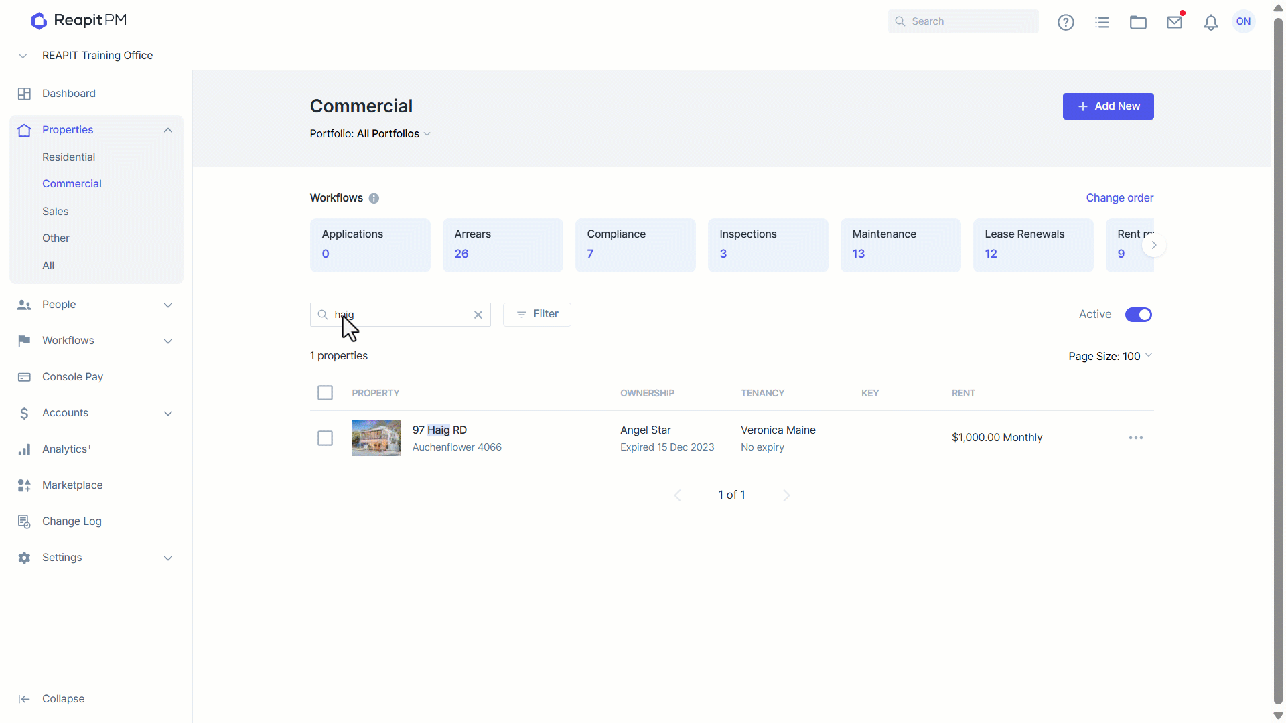
Task: Tick the checkbox for 97 Haig RD
Action: pyautogui.click(x=325, y=438)
